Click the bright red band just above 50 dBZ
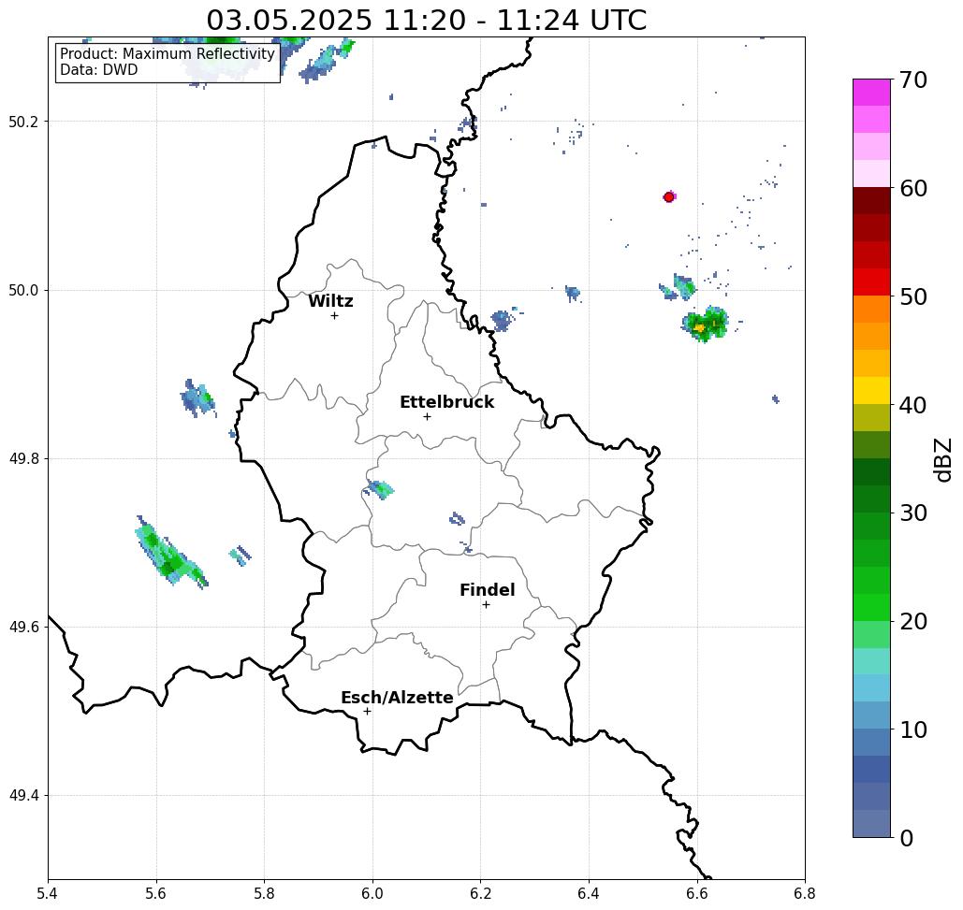Viewport: 963px width, 910px height. [x=871, y=282]
